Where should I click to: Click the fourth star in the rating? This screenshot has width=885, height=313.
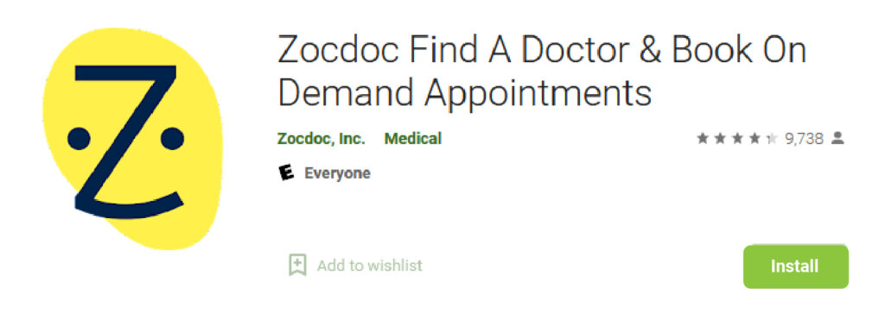[754, 138]
